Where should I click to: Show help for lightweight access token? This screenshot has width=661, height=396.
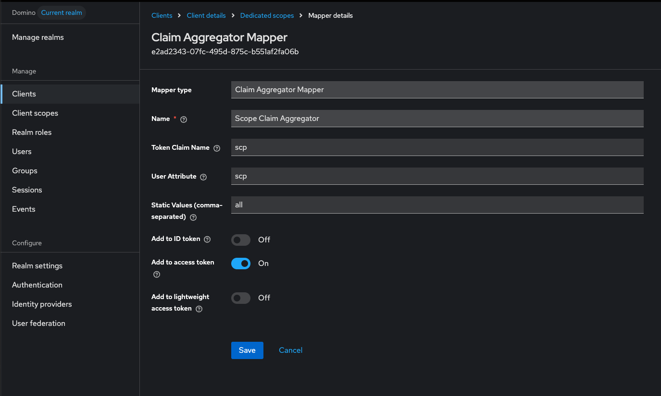pyautogui.click(x=199, y=309)
